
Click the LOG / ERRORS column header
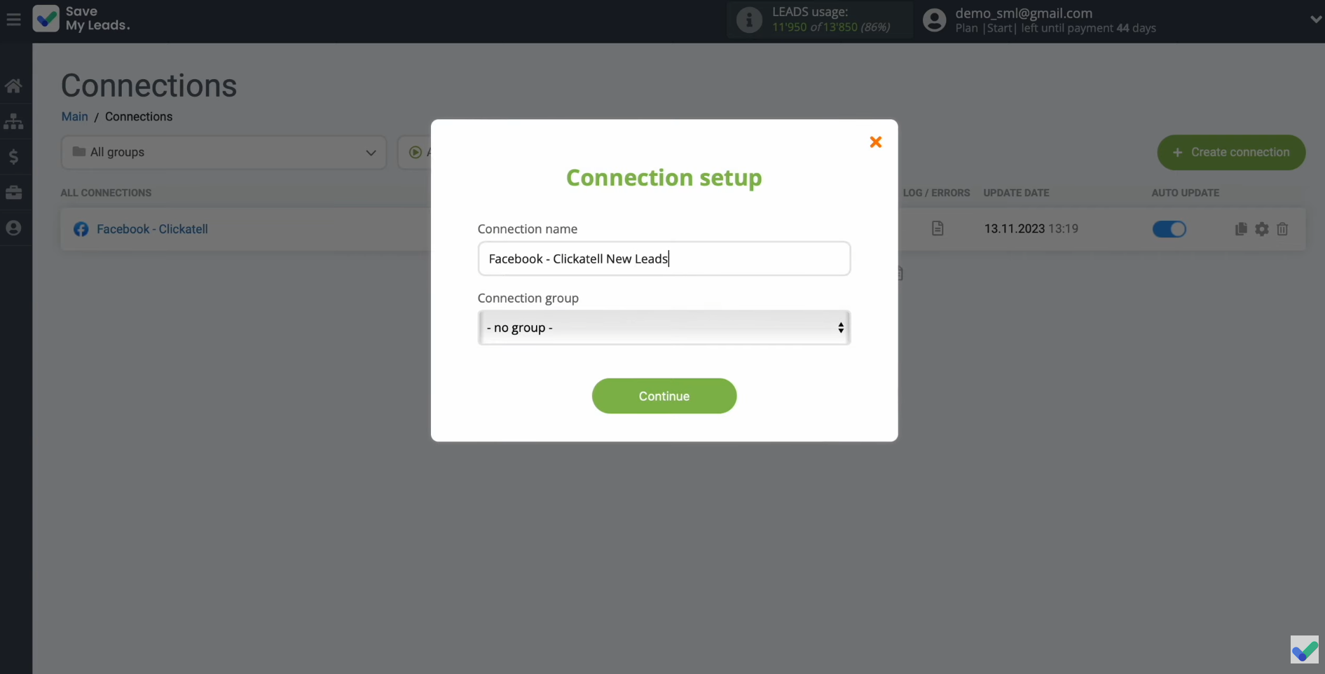tap(936, 193)
